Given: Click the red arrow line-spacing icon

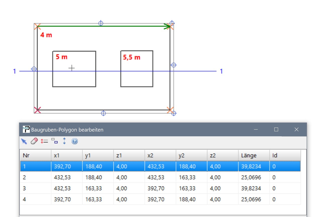Looking at the screenshot, I should click(x=44, y=141).
